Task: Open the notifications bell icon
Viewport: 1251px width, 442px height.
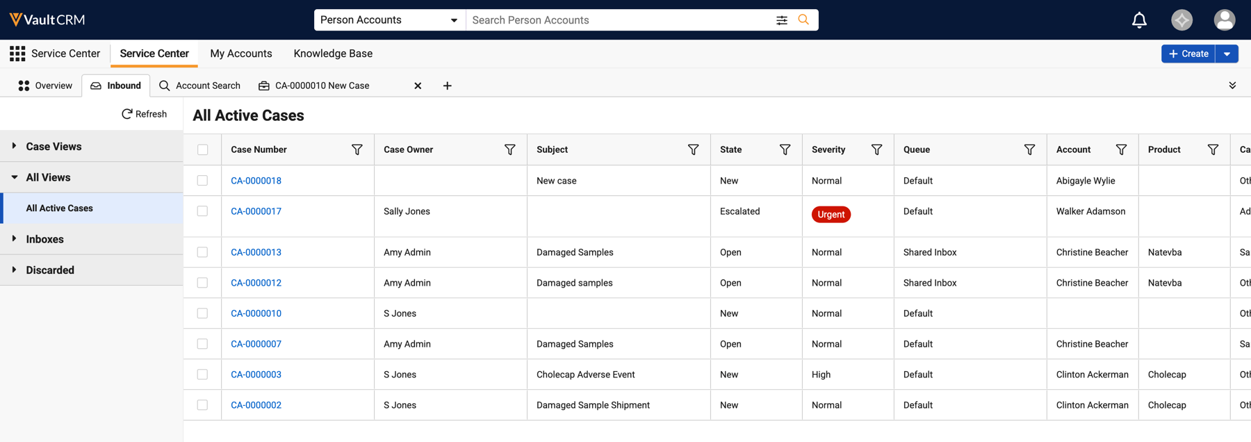Action: pos(1139,20)
